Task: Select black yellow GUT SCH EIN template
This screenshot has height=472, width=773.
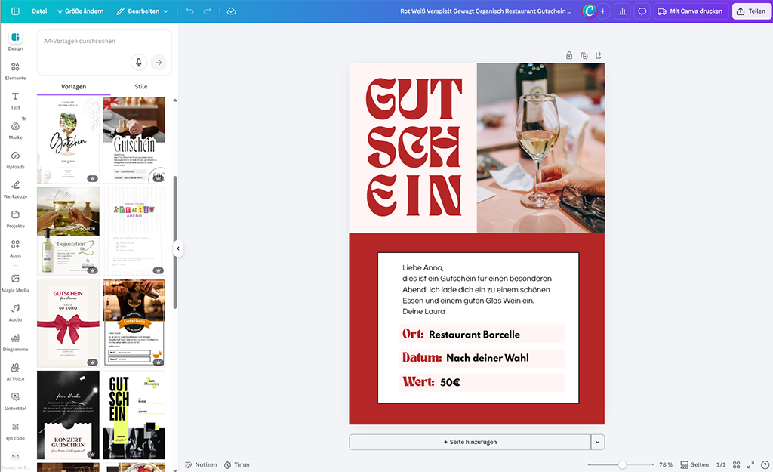Action: point(134,415)
